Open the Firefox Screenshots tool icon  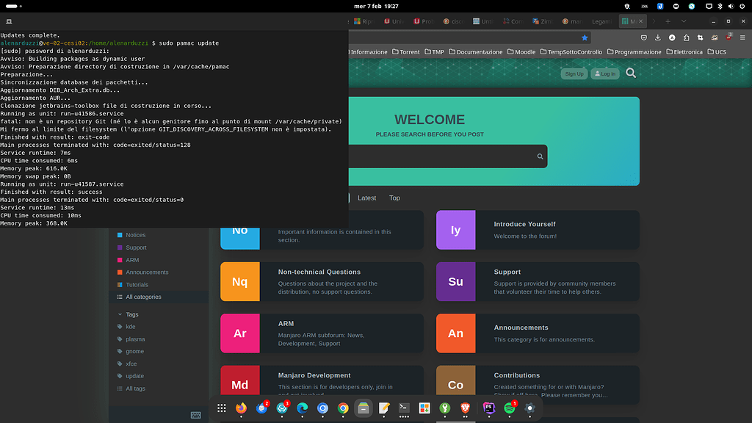pyautogui.click(x=701, y=37)
